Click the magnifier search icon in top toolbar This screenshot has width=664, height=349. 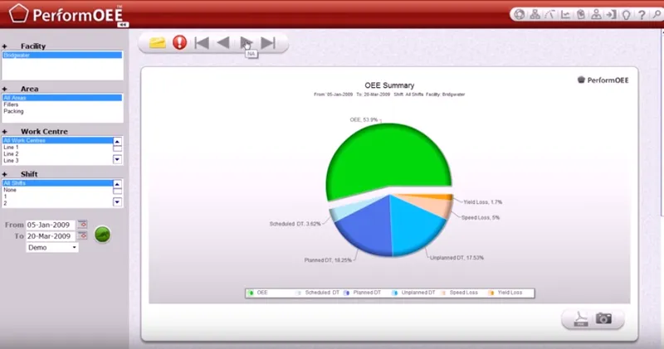(657, 15)
